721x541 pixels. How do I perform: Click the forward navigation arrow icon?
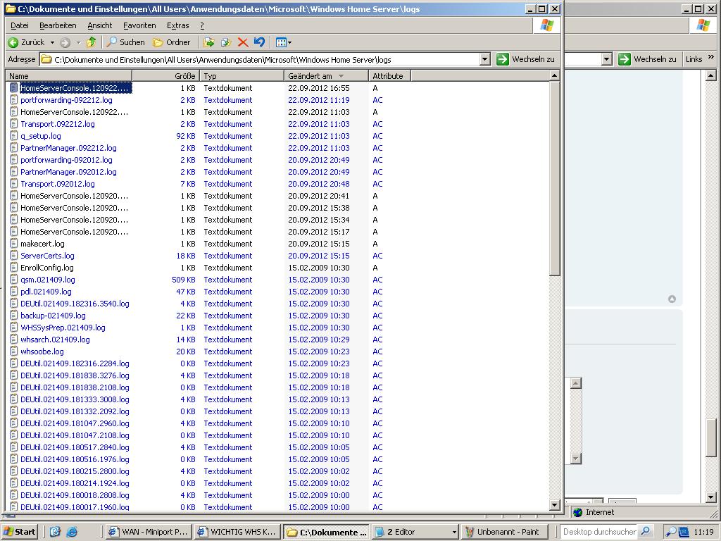[65, 42]
